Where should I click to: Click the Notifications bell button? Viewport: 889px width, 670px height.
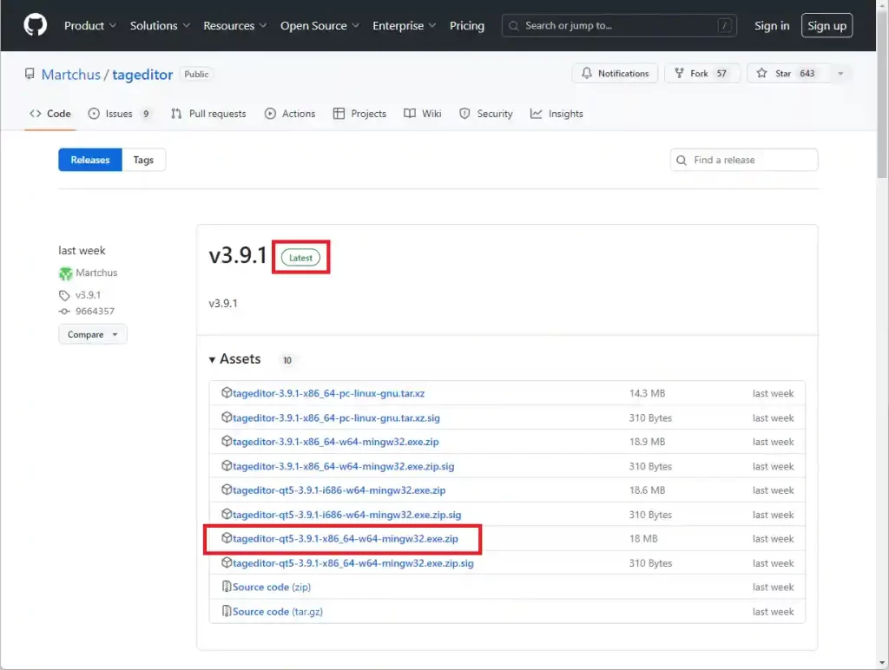(x=615, y=74)
